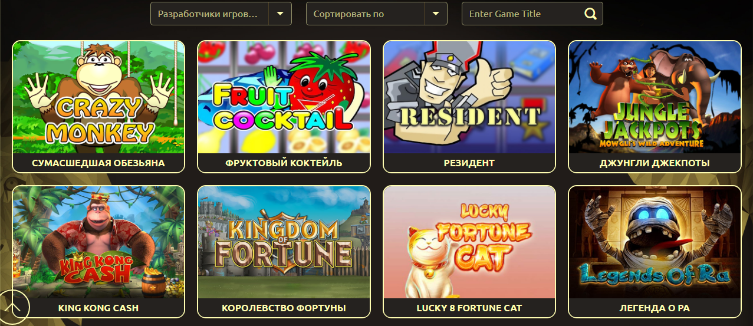Viewport: 753px width, 326px height.
Task: Click the scroll-to-top arrow icon
Action: coord(13,307)
